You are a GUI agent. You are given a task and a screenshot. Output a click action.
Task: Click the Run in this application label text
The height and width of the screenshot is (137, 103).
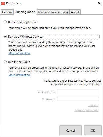point(23,22)
